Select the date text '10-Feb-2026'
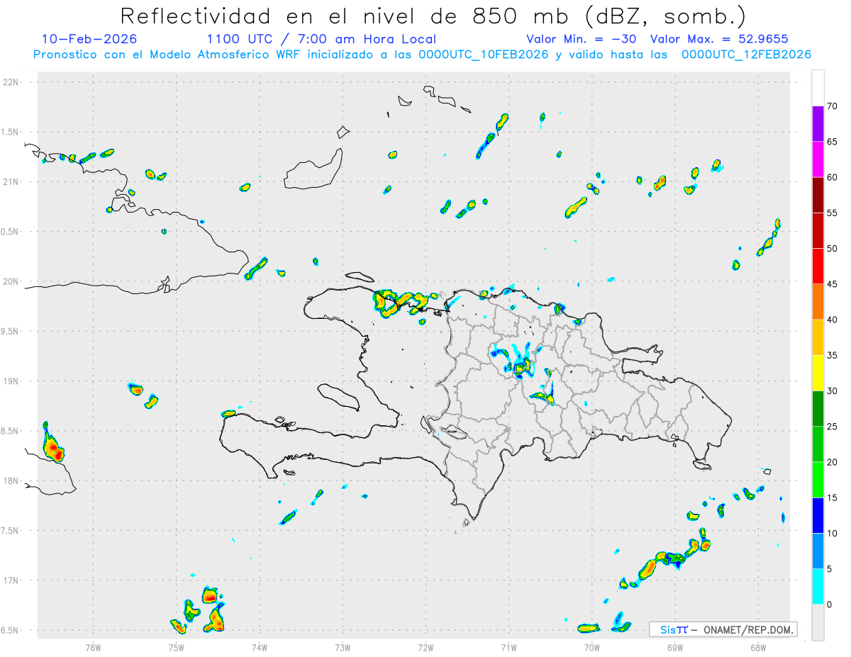This screenshot has height=657, width=851. click(x=89, y=39)
